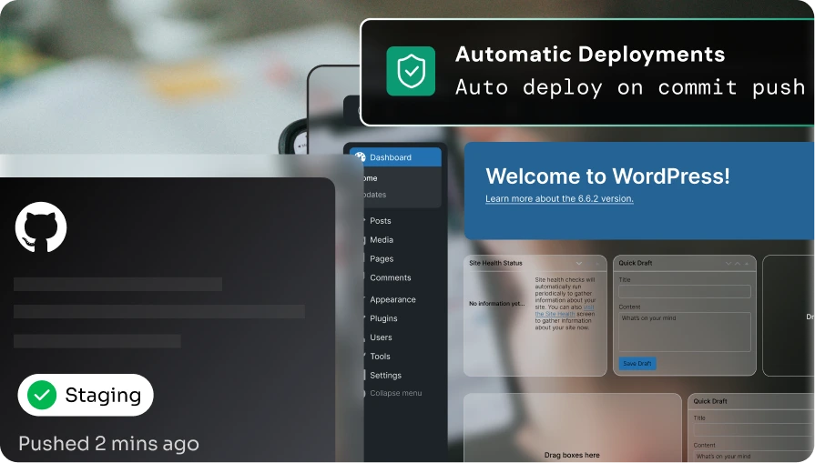Click the green shield checkmark icon

pyautogui.click(x=411, y=71)
